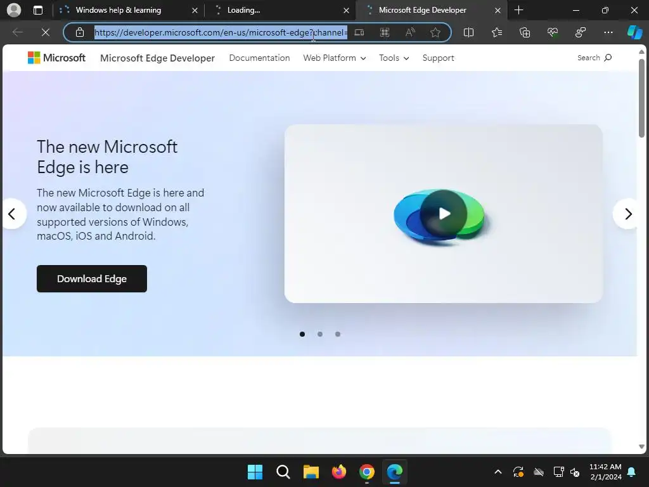The height and width of the screenshot is (487, 649).
Task: Open the Support nav link
Action: click(x=438, y=58)
